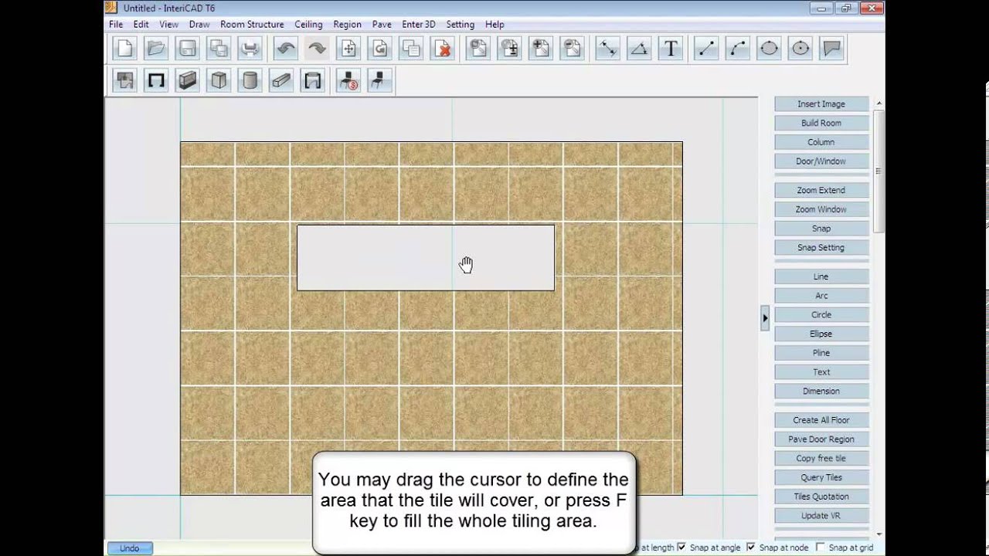Select the Text tool T icon

click(671, 49)
